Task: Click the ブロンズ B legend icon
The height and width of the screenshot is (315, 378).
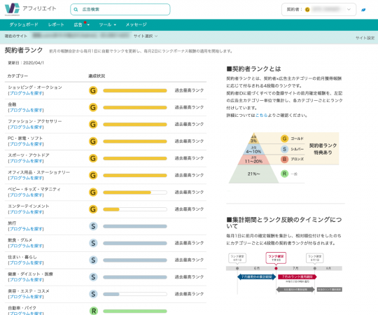Action: 284,160
